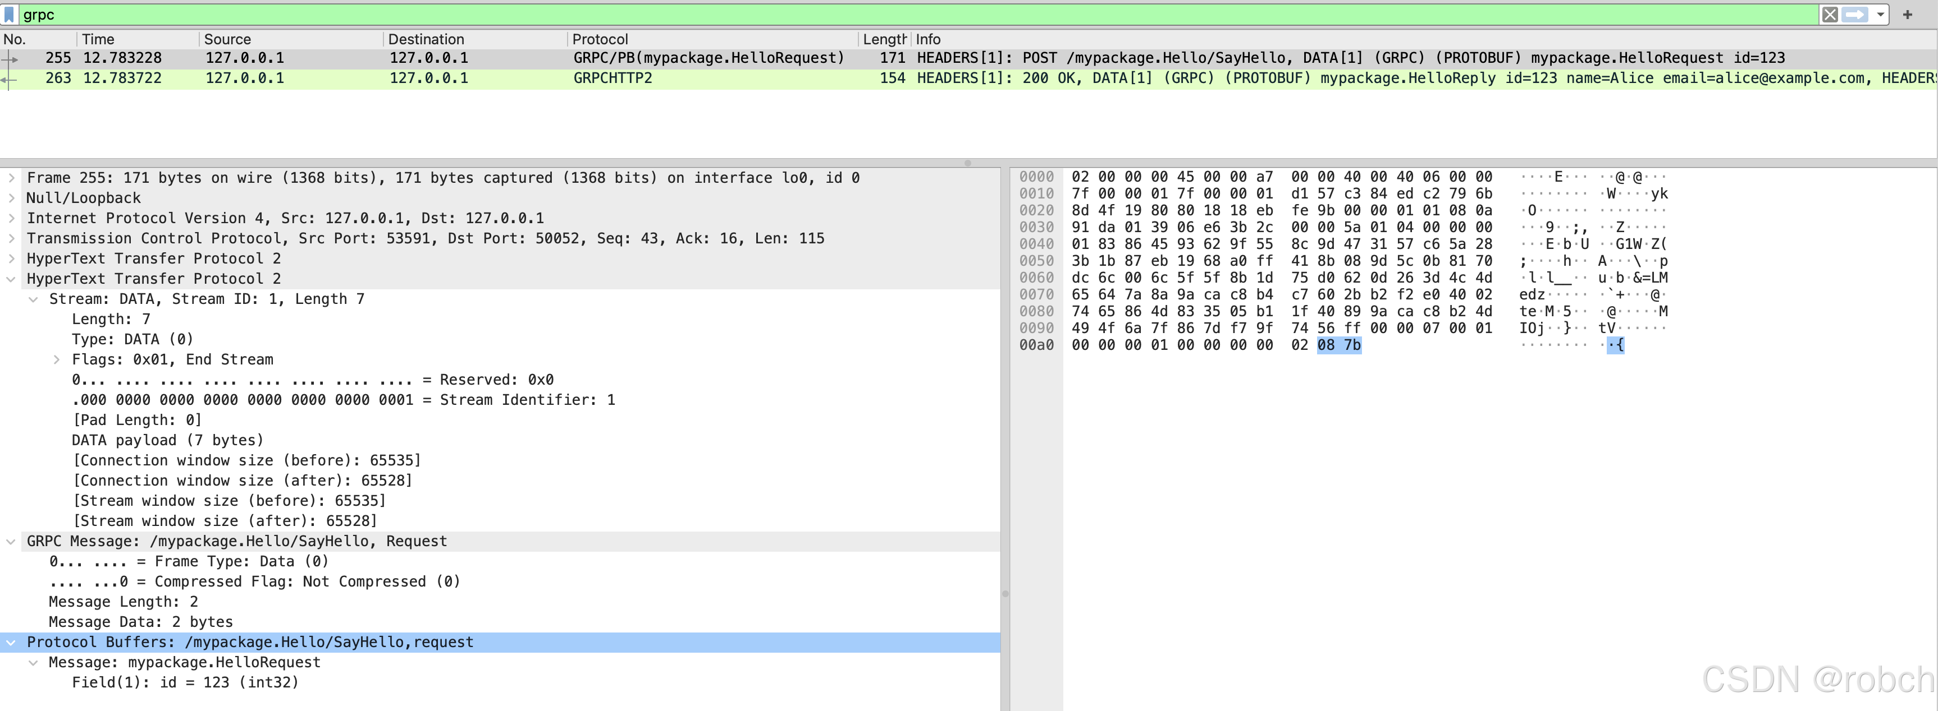Click the filter bookmark icon
Image resolution: width=1938 pixels, height=711 pixels.
pyautogui.click(x=9, y=14)
